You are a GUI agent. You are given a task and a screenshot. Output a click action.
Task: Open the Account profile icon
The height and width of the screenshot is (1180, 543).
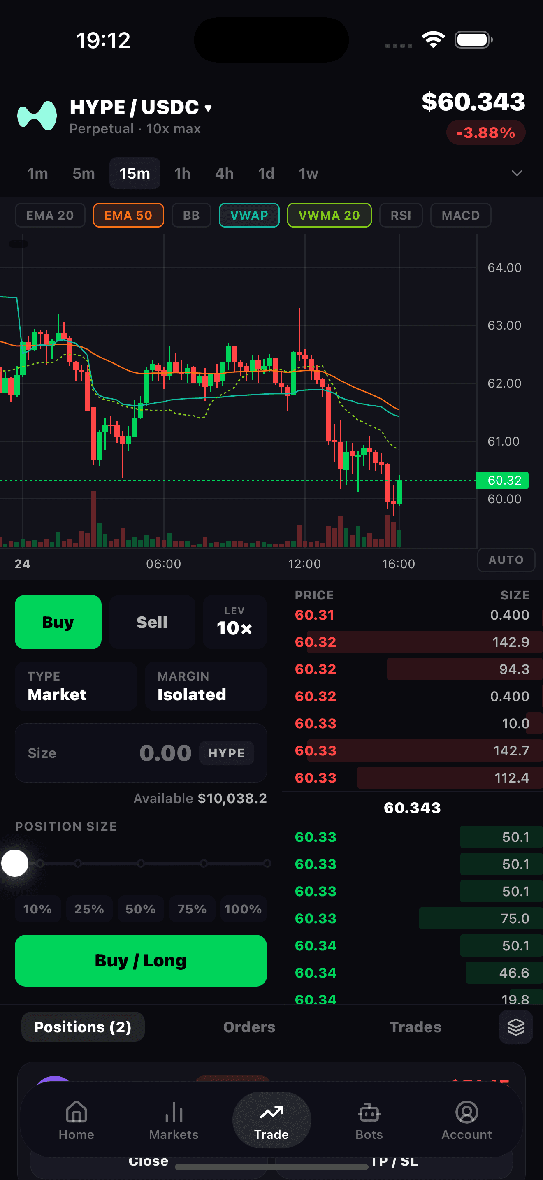tap(466, 1112)
